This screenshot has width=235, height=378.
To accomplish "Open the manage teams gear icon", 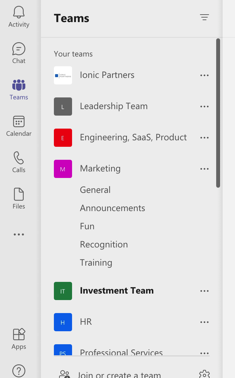I will pos(204,374).
